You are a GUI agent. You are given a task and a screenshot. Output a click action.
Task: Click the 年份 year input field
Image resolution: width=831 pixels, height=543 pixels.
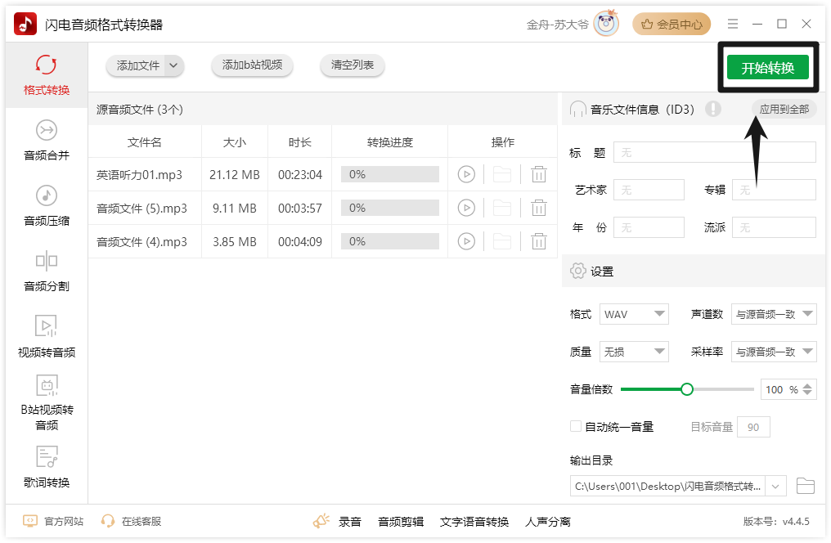pos(649,228)
